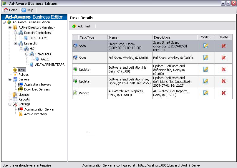Sort by Name column header
This screenshot has height=168, width=237.
coord(130,37)
